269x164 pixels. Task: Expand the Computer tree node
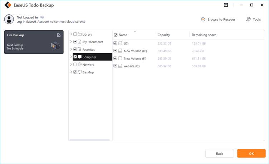(x=71, y=57)
